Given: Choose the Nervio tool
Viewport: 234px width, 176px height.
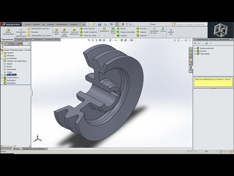Looking at the screenshot, I should 121,28.
